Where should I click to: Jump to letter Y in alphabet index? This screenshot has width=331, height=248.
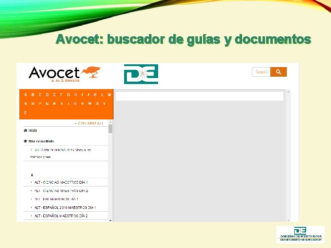[x=104, y=103]
